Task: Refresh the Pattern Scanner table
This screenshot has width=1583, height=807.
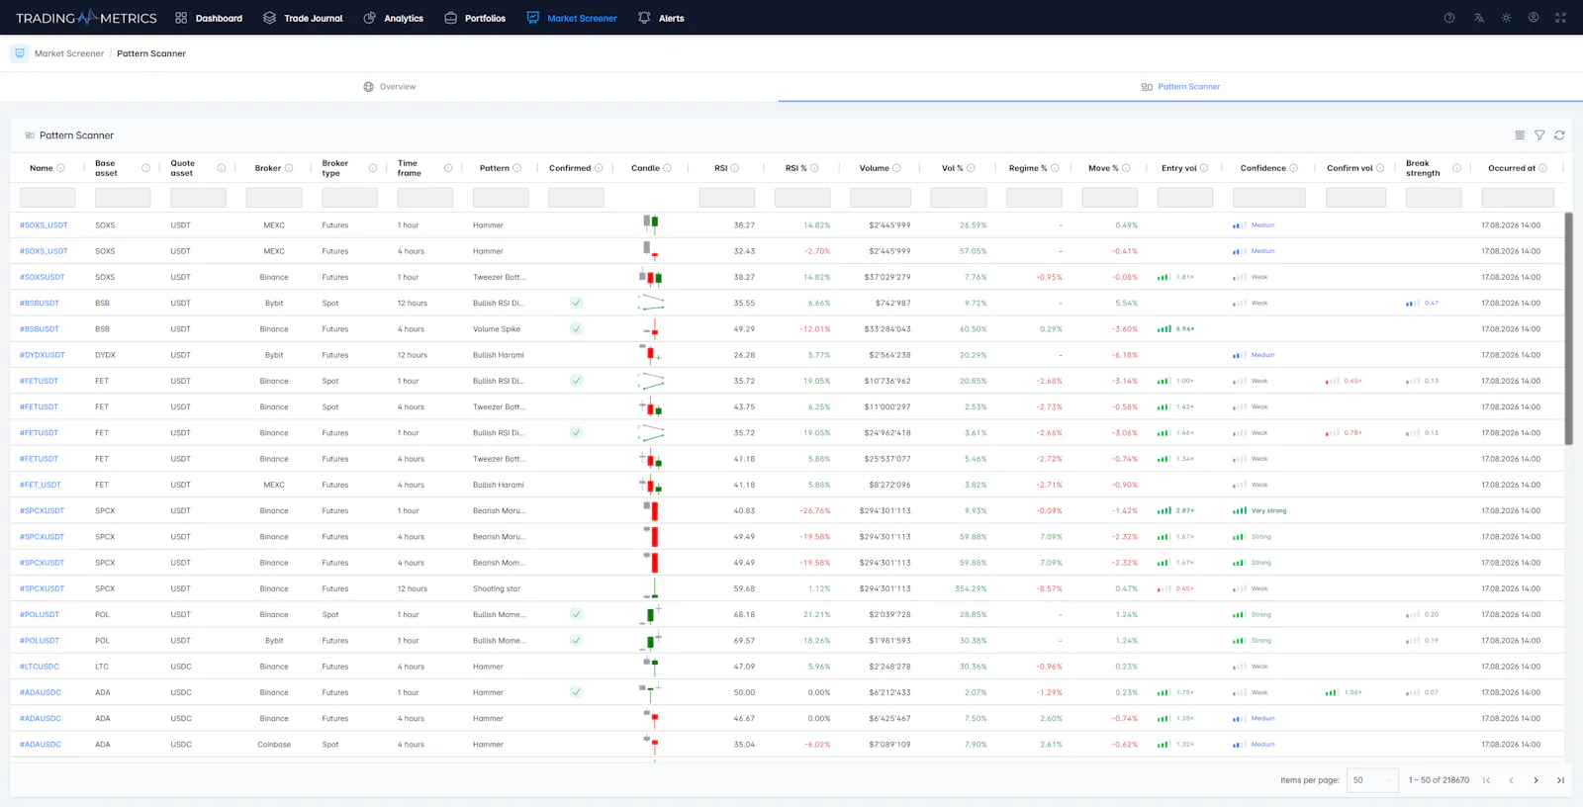Action: [1559, 135]
